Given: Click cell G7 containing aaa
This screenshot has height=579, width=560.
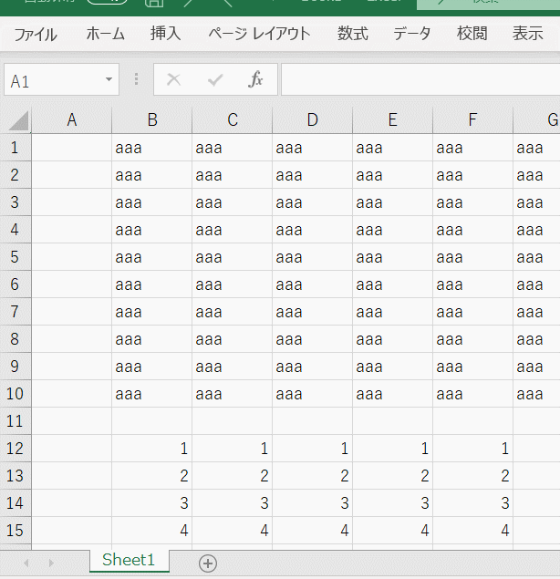Looking at the screenshot, I should coord(536,311).
